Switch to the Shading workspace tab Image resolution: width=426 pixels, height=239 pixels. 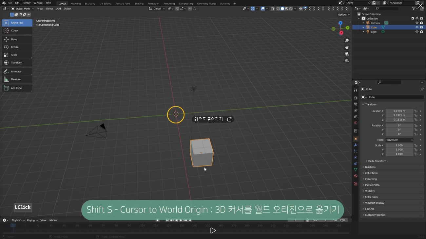139,4
